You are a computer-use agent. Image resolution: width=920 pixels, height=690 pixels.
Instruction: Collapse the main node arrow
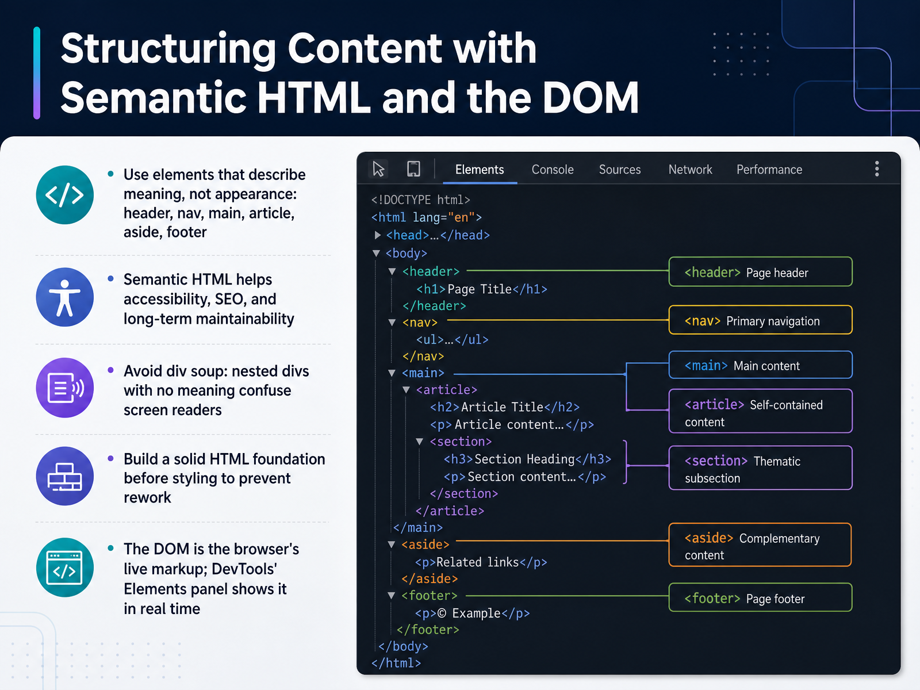coord(392,373)
